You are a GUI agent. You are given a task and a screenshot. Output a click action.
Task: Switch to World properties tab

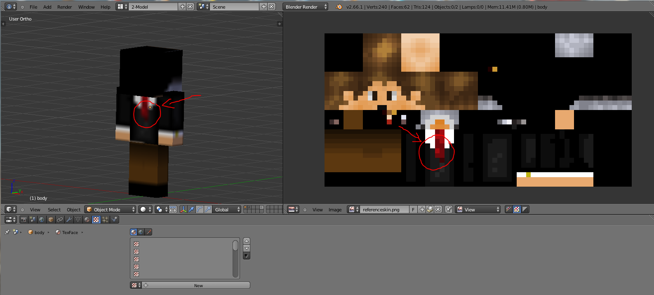(42, 220)
